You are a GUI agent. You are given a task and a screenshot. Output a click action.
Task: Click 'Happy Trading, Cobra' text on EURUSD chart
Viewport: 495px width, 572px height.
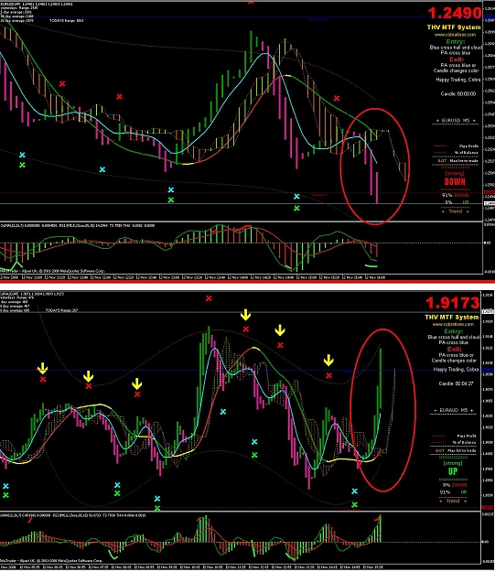click(457, 80)
